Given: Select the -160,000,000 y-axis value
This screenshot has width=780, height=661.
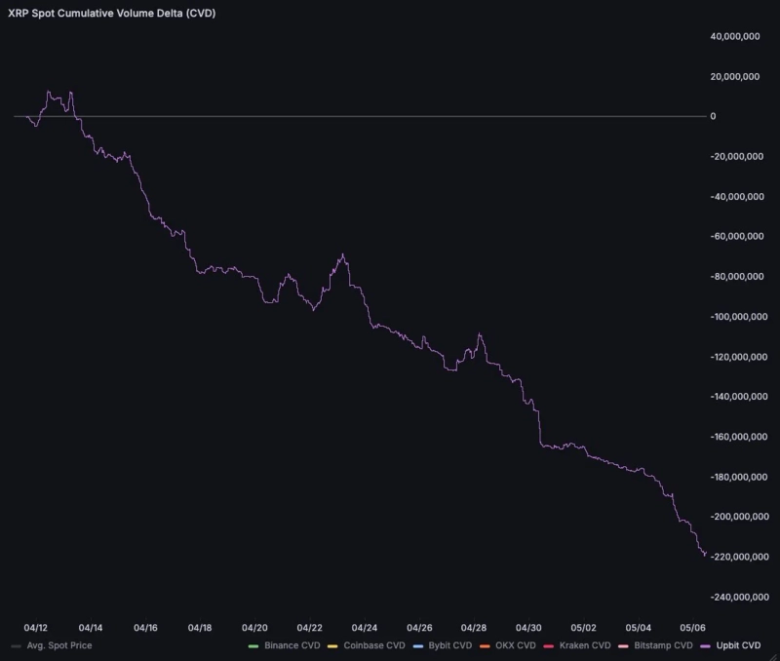Looking at the screenshot, I should (734, 437).
